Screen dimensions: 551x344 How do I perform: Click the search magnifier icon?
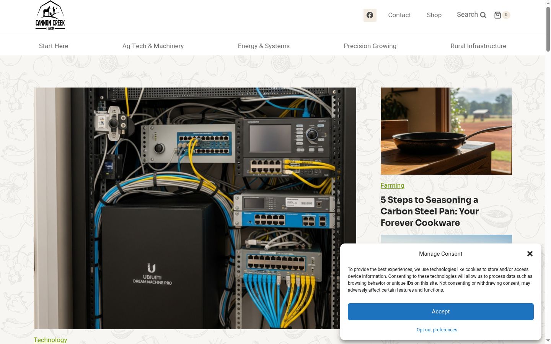(x=483, y=15)
